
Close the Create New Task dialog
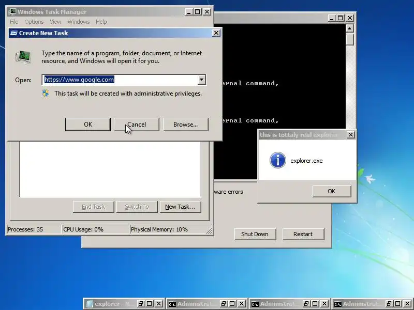click(216, 33)
